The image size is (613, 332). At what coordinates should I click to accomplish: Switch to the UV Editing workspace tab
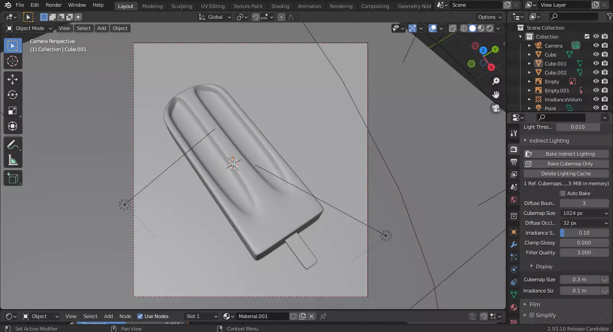[213, 6]
